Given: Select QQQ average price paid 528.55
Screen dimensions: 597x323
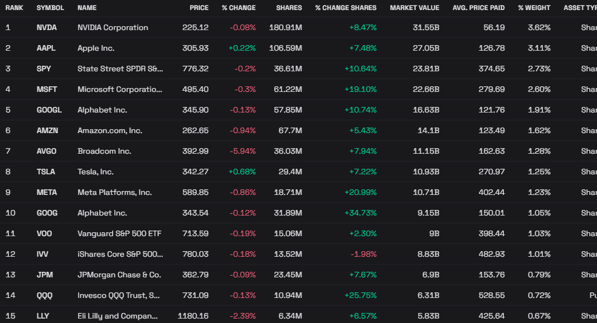Looking at the screenshot, I should pyautogui.click(x=492, y=295).
